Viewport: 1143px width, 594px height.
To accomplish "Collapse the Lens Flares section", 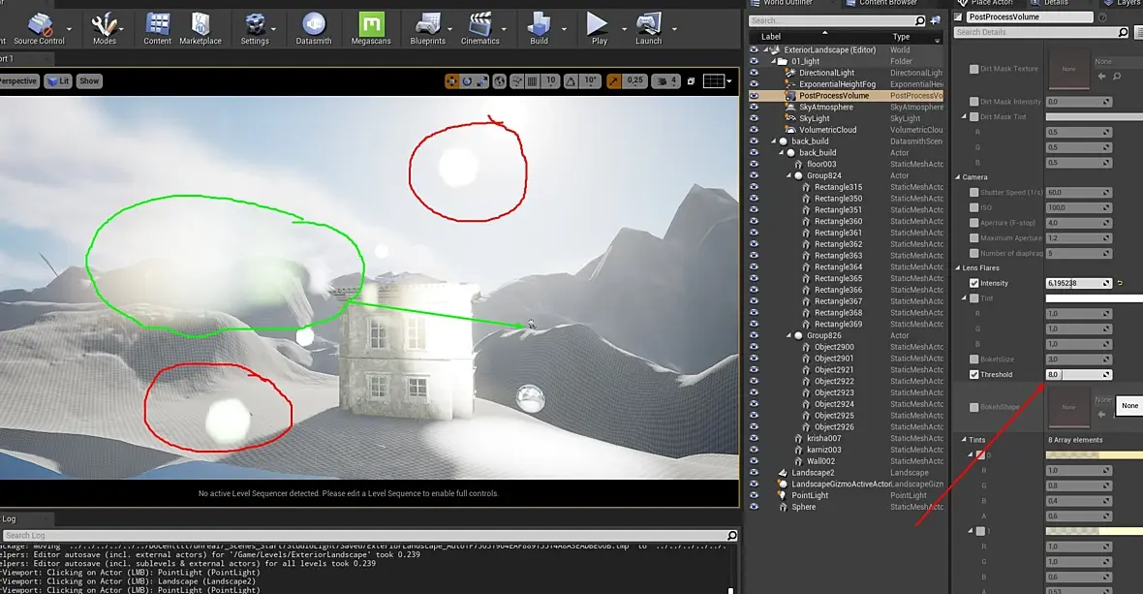I will (x=958, y=268).
